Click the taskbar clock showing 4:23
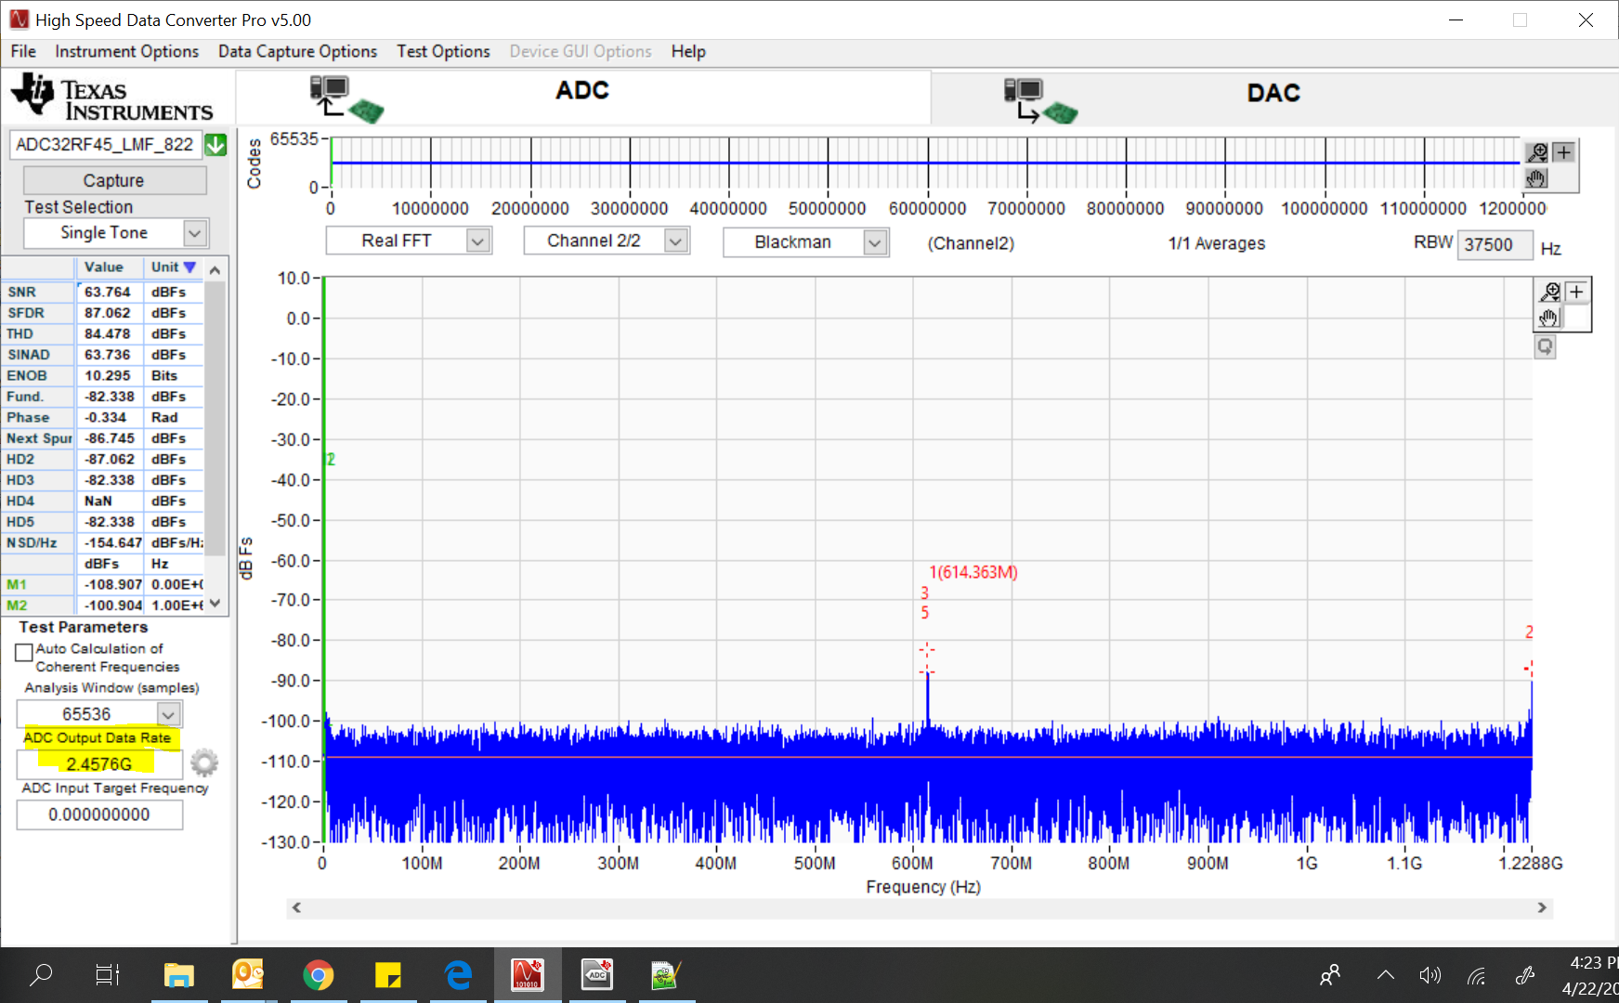 [1594, 962]
